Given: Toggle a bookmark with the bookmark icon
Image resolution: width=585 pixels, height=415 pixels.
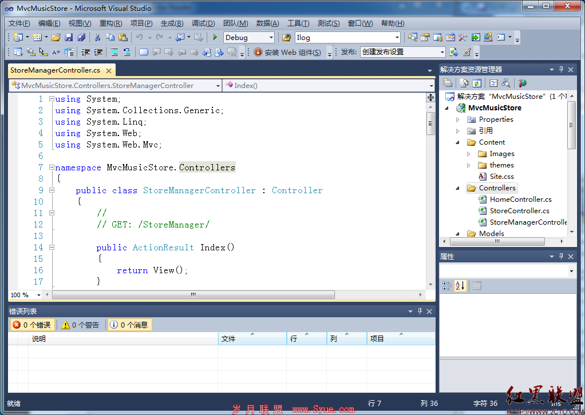Looking at the screenshot, I should 144,52.
